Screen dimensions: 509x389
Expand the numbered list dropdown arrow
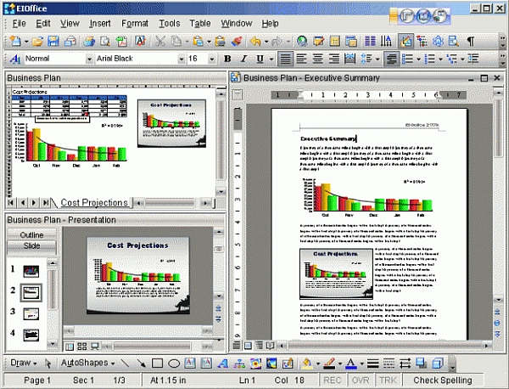pos(440,59)
